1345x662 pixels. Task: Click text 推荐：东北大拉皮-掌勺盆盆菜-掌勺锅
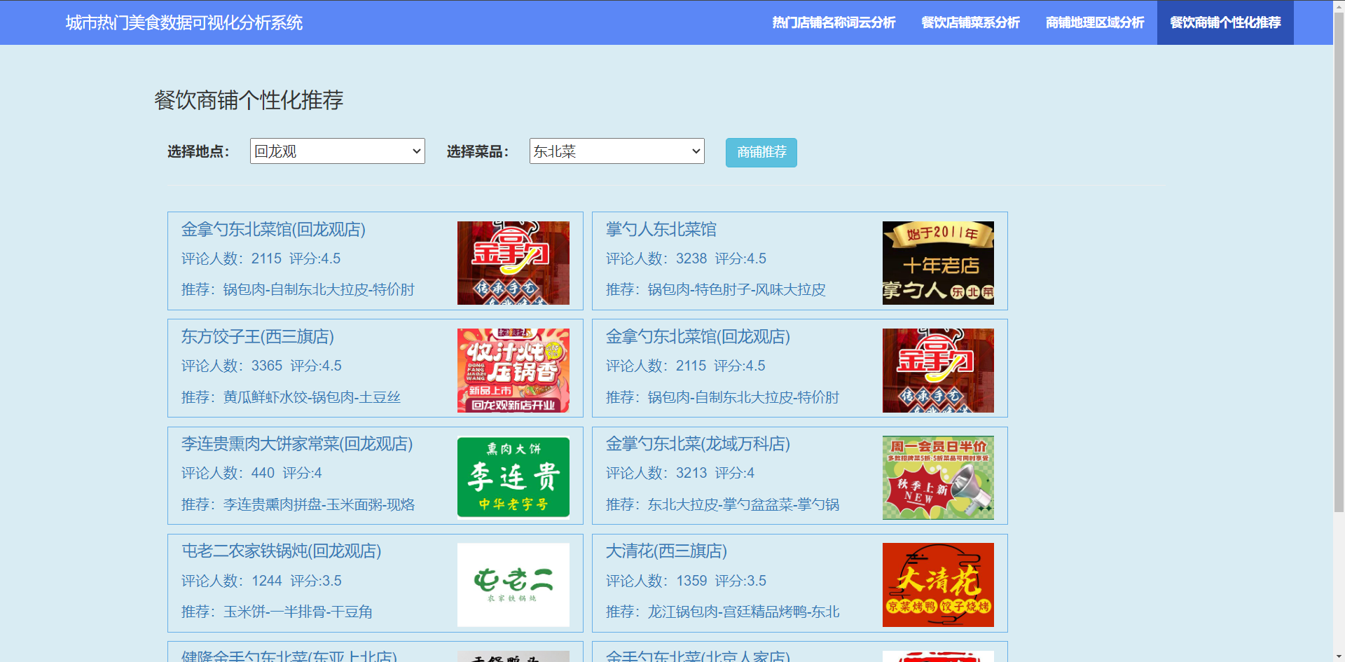click(722, 504)
